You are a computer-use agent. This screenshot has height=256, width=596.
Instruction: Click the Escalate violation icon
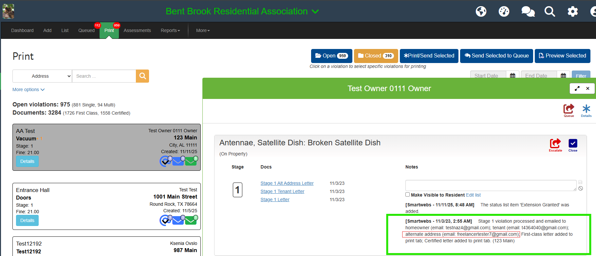[x=555, y=144]
